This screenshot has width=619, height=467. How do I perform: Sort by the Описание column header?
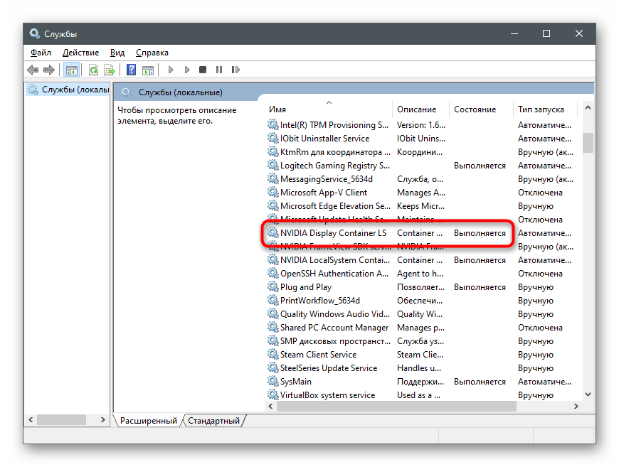tap(420, 109)
